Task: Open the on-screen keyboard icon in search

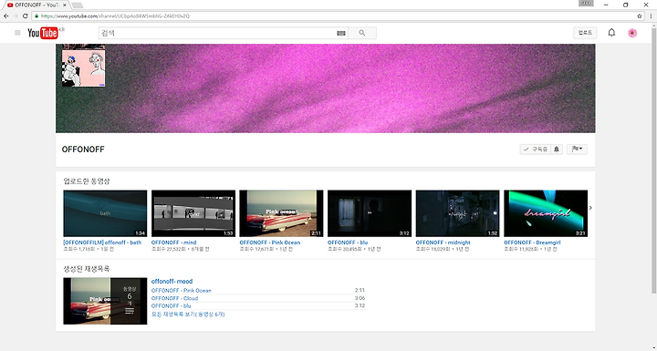Action: tap(341, 33)
